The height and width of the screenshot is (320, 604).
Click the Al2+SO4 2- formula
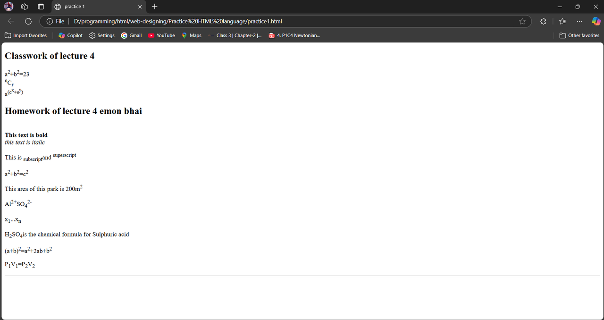point(18,204)
